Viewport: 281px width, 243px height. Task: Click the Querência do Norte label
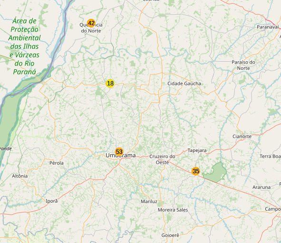coord(91,28)
